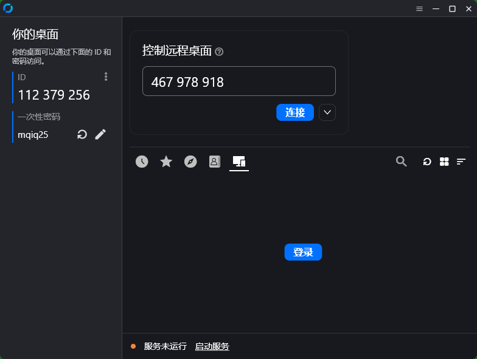477x359 pixels.
Task: Open the help icon beside 控制远程桌面
Action: (219, 52)
